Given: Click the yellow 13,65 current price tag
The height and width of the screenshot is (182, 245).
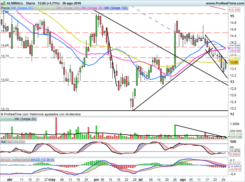Looking at the screenshot, I should [234, 63].
